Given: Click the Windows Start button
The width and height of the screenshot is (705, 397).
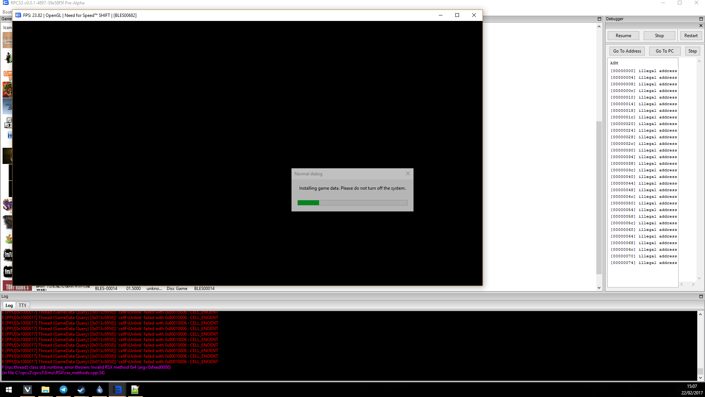Looking at the screenshot, I should (x=9, y=390).
